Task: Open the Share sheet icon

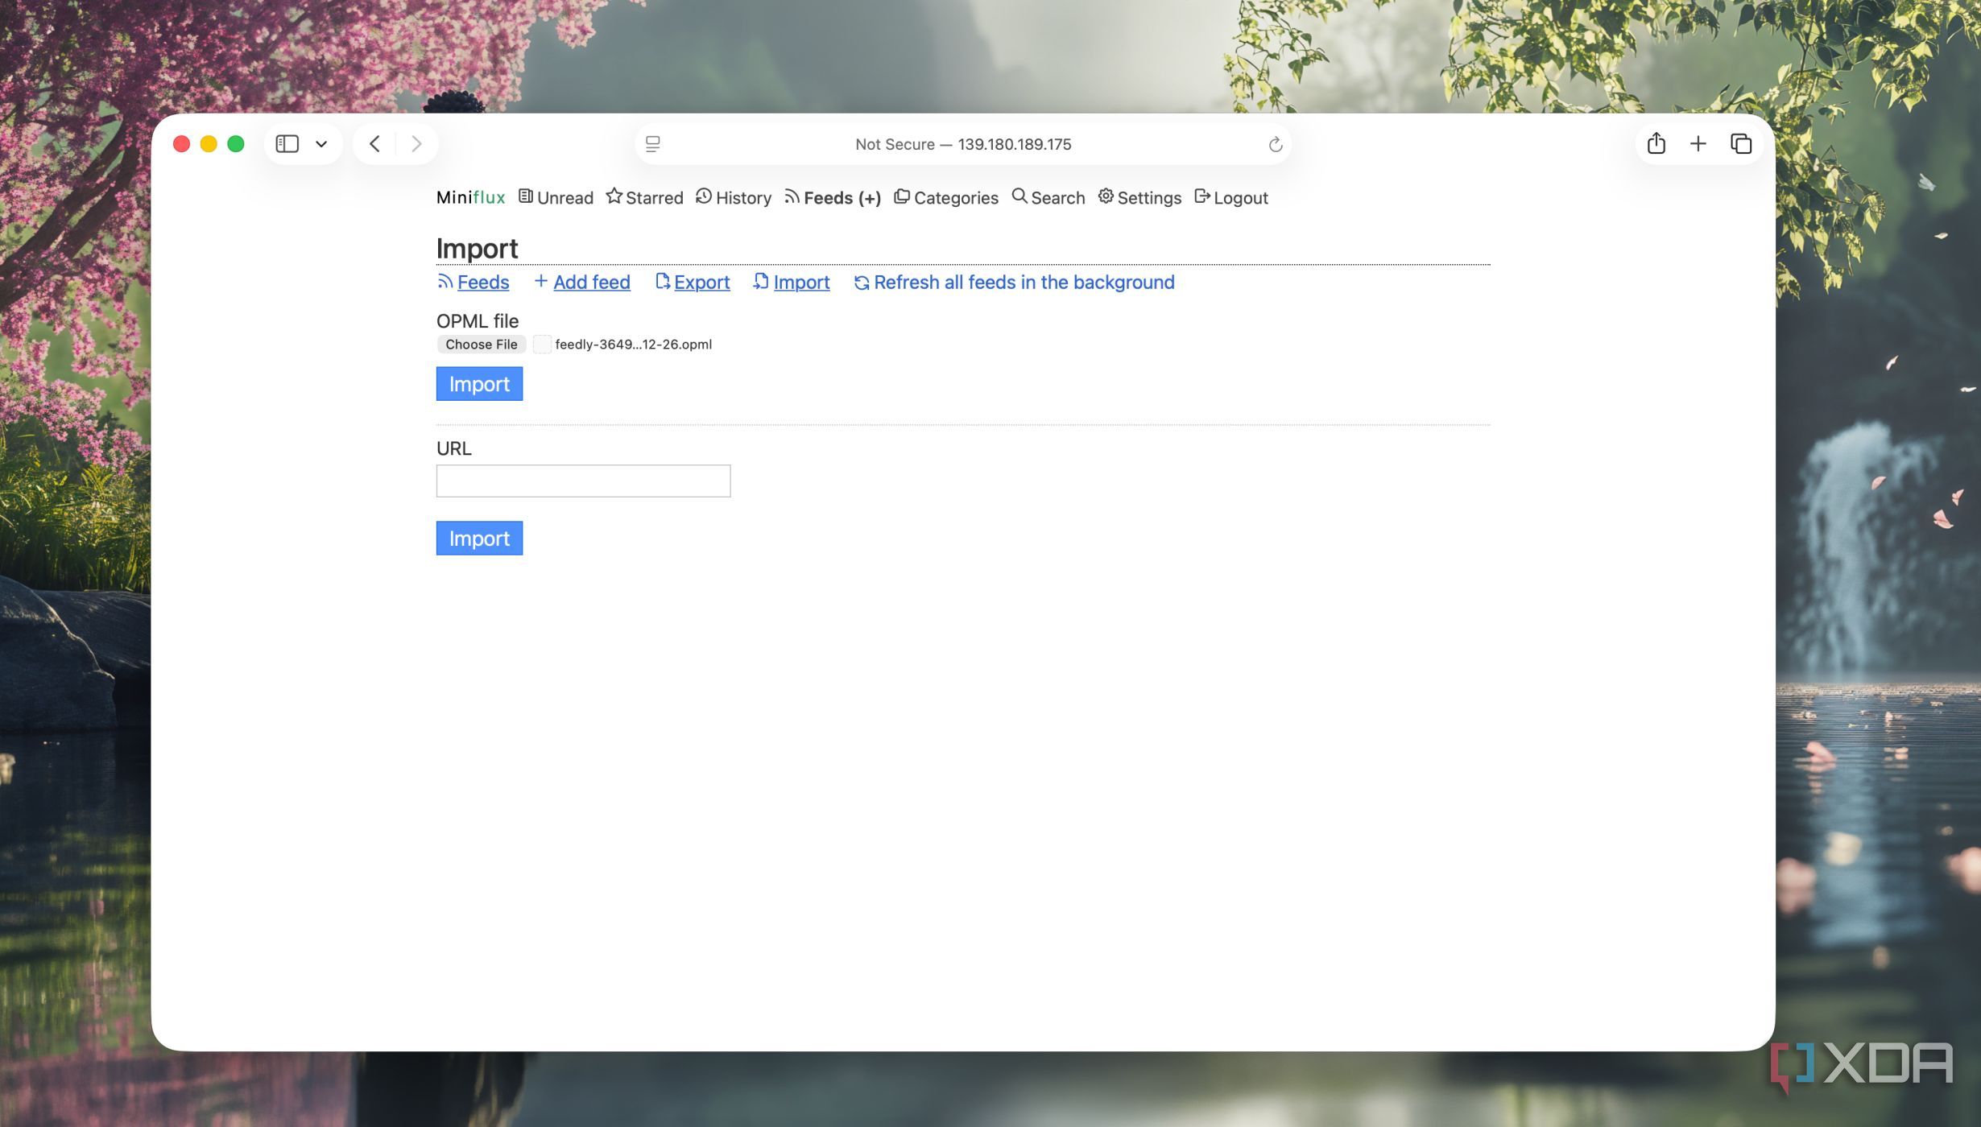Action: (1656, 144)
